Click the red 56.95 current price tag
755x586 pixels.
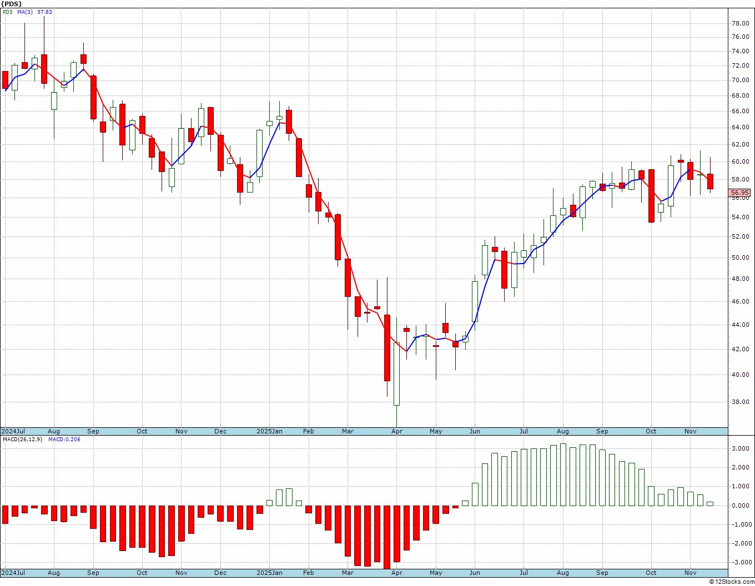[739, 193]
